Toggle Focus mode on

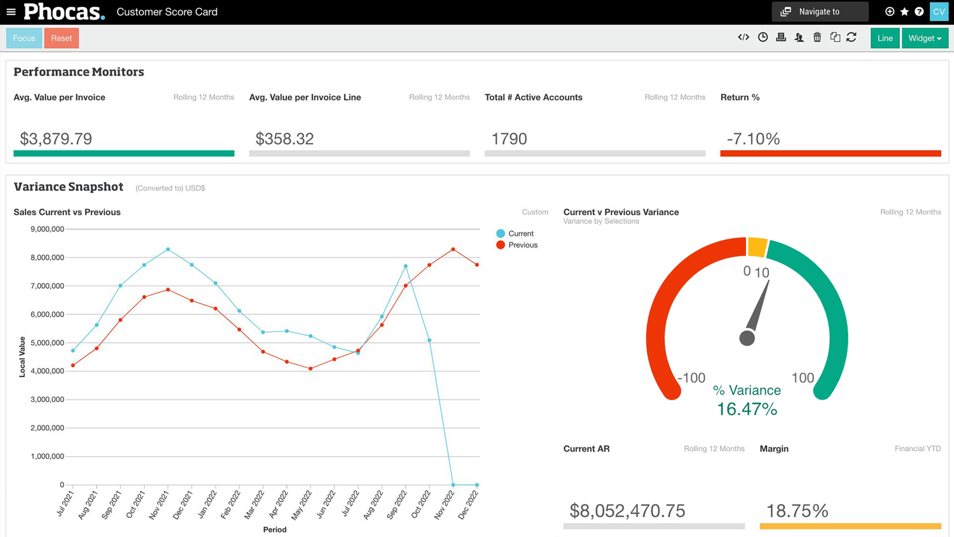click(24, 38)
